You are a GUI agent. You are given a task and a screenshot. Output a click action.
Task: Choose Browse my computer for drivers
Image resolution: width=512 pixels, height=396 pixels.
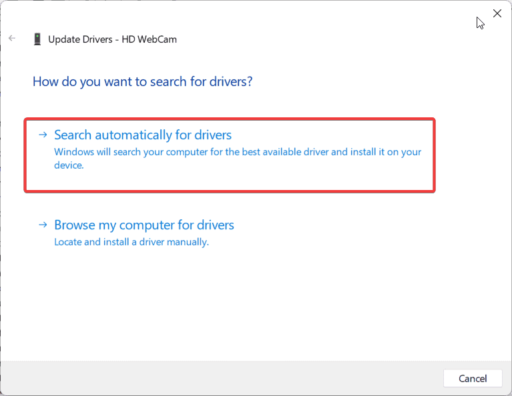144,225
